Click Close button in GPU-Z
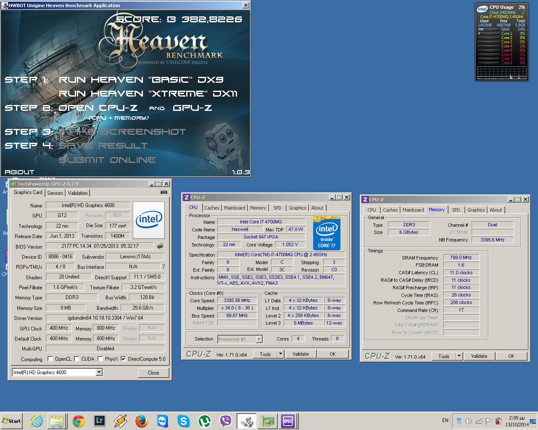Image resolution: width=538 pixels, height=430 pixels. pyautogui.click(x=153, y=372)
